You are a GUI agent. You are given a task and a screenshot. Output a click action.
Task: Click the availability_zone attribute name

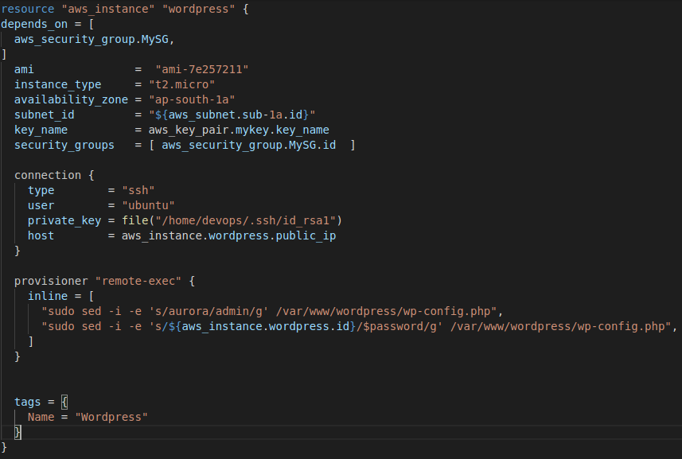tap(72, 100)
